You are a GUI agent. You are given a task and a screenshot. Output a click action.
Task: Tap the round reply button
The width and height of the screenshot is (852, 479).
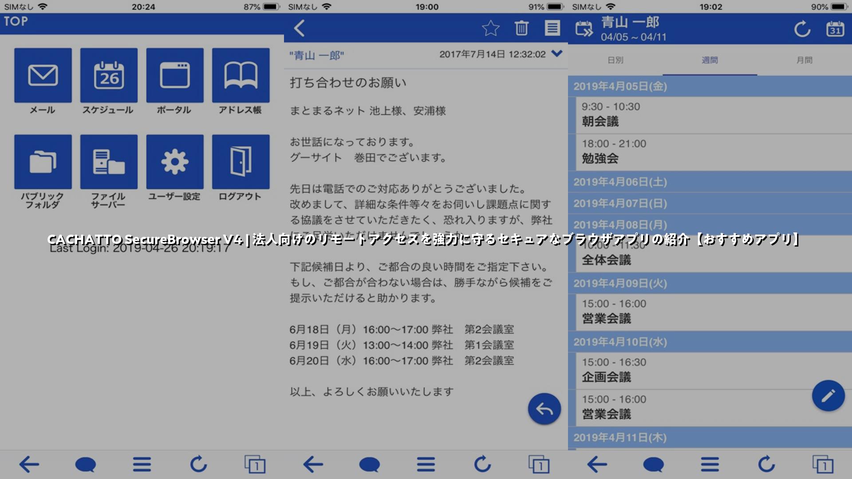point(544,408)
